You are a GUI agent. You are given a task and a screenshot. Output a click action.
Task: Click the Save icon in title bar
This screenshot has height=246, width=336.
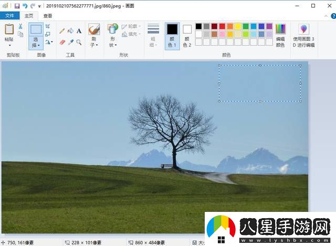click(x=17, y=6)
